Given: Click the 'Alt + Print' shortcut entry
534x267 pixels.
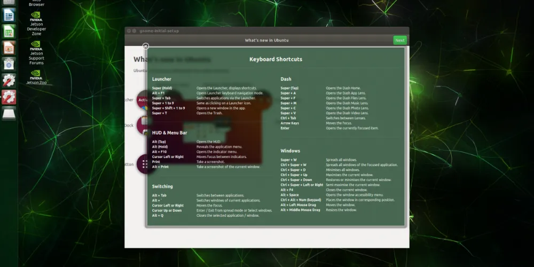Looking at the screenshot, I should click(x=160, y=167).
